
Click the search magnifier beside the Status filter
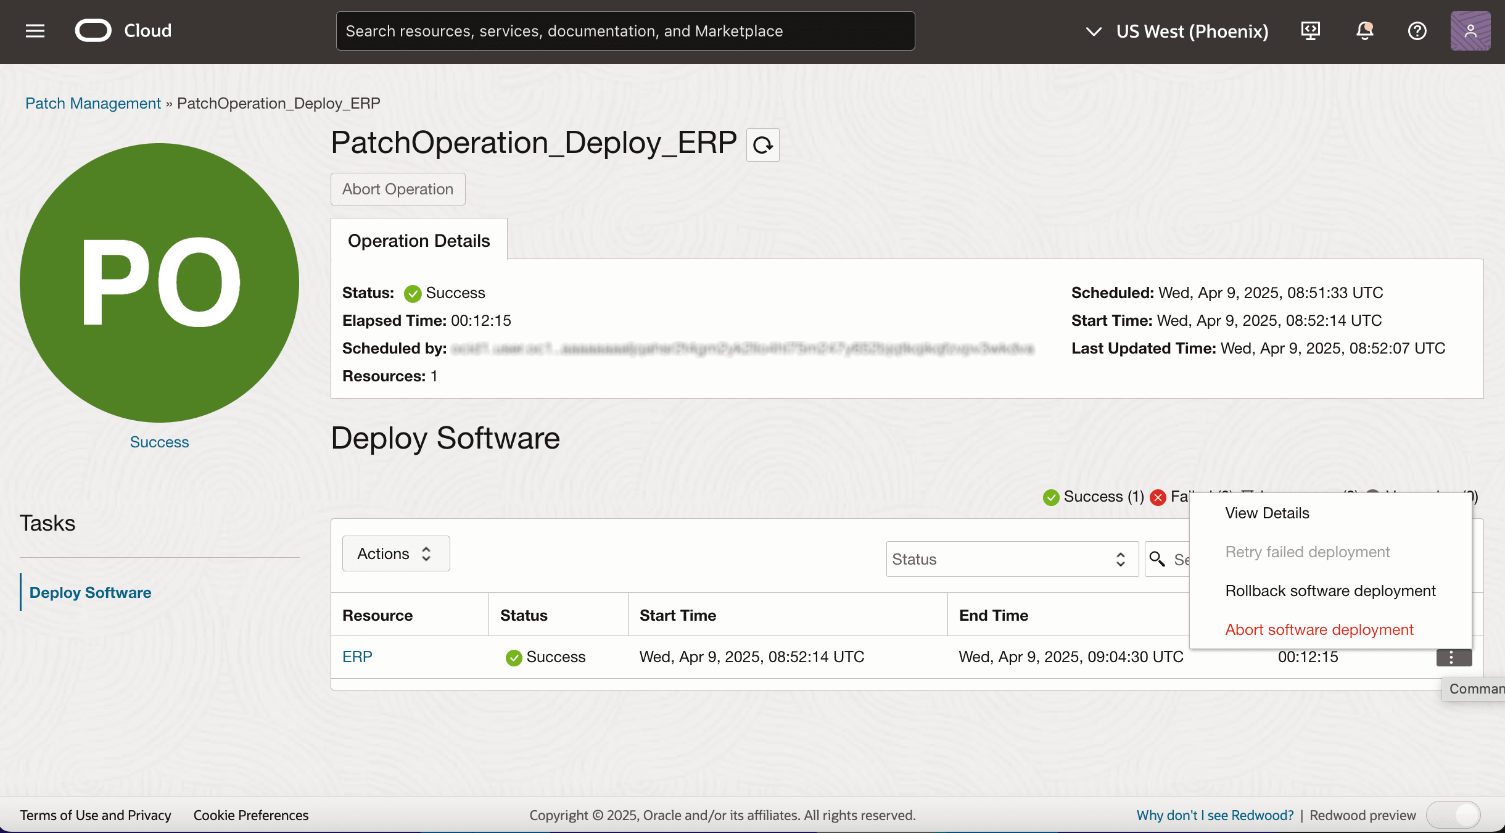(1158, 558)
